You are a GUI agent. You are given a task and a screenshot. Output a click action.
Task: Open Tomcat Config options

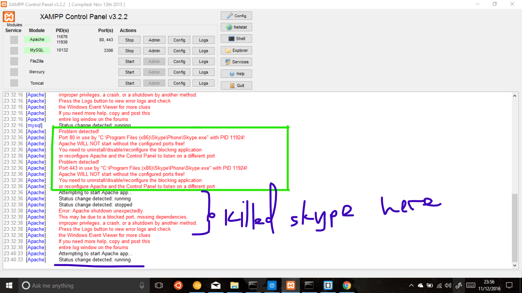179,83
